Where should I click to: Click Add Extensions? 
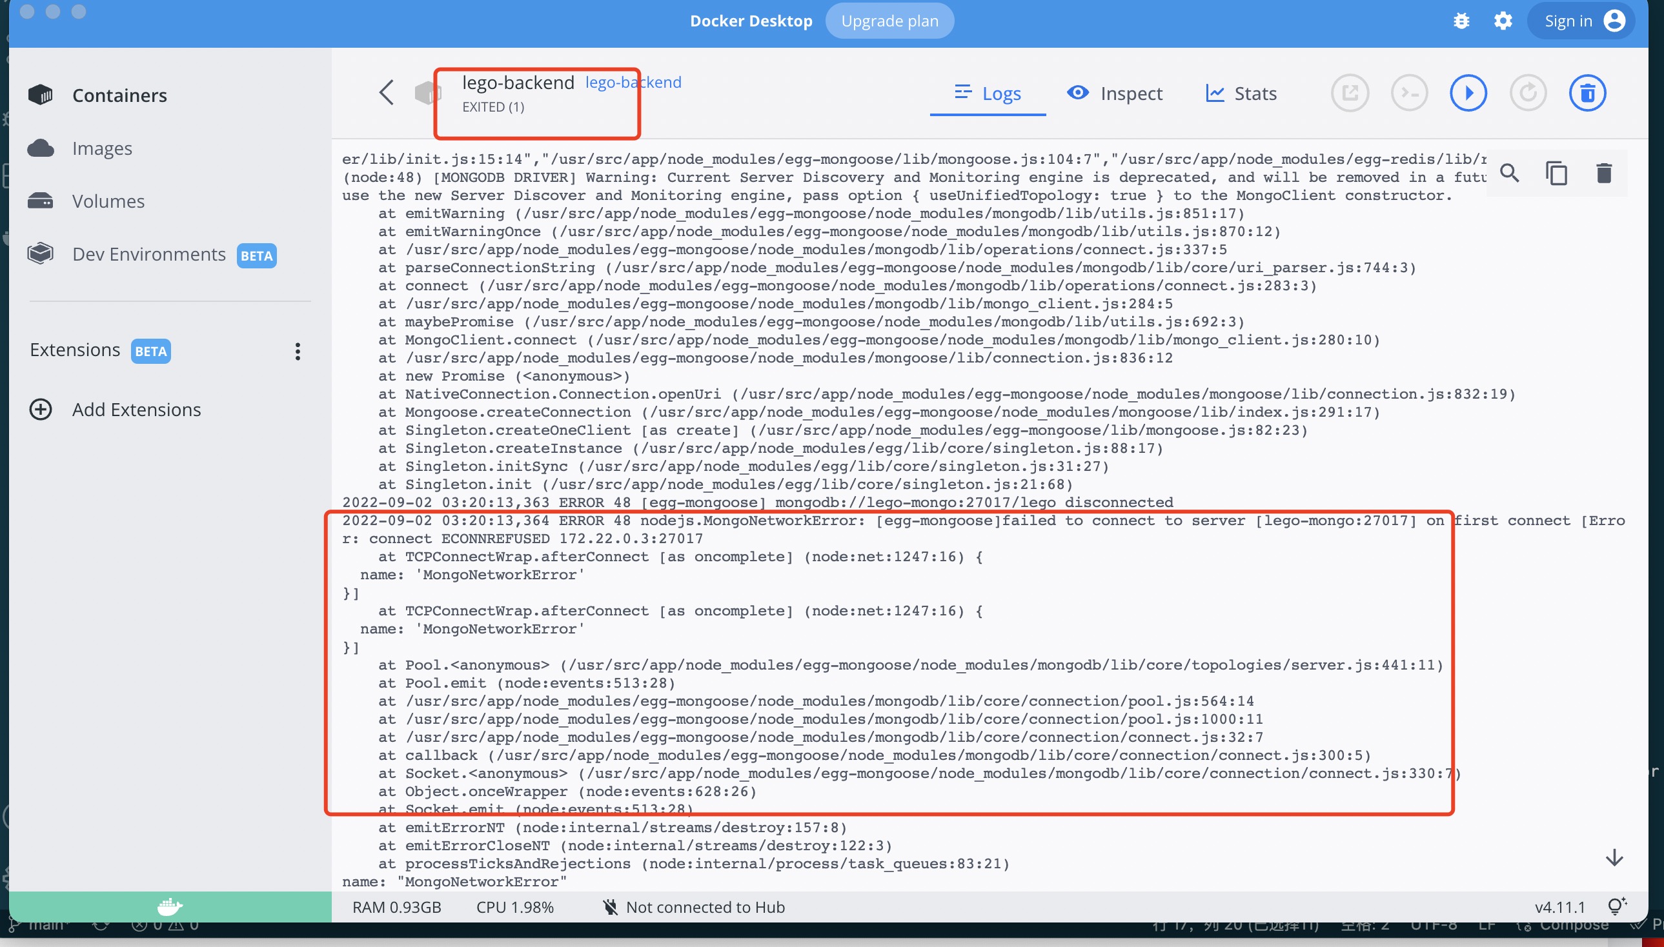tap(136, 409)
